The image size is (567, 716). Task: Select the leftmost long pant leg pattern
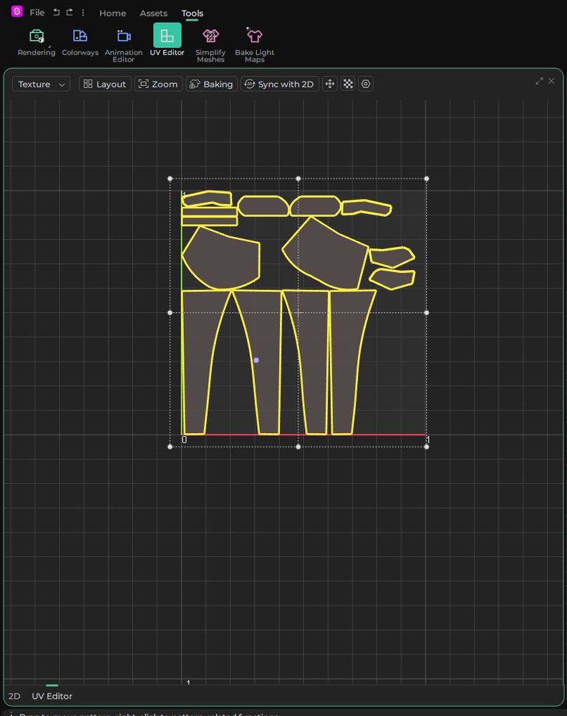point(197,361)
